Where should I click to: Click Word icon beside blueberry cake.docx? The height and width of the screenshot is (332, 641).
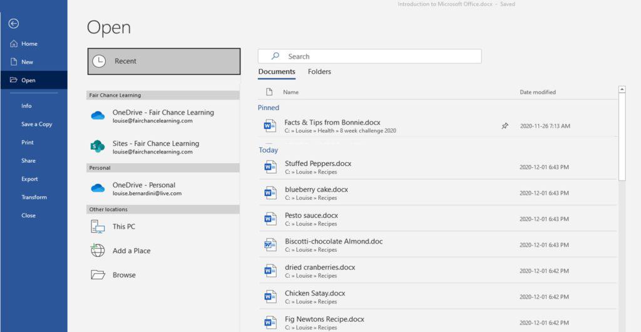click(270, 193)
